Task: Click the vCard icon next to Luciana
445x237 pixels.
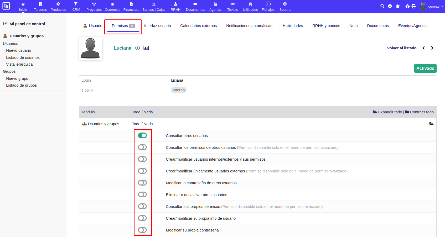Action: coord(146,48)
